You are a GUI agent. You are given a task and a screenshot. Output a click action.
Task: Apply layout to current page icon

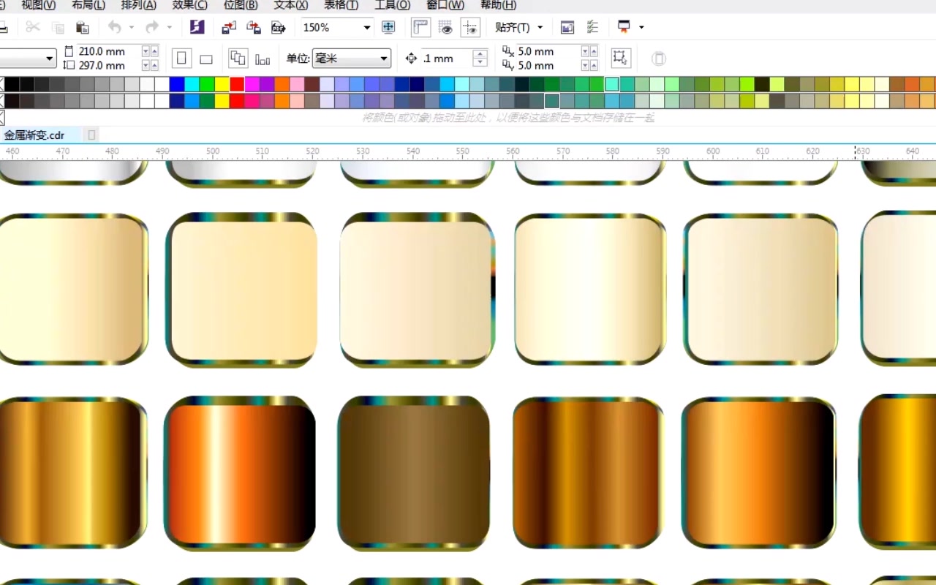263,58
